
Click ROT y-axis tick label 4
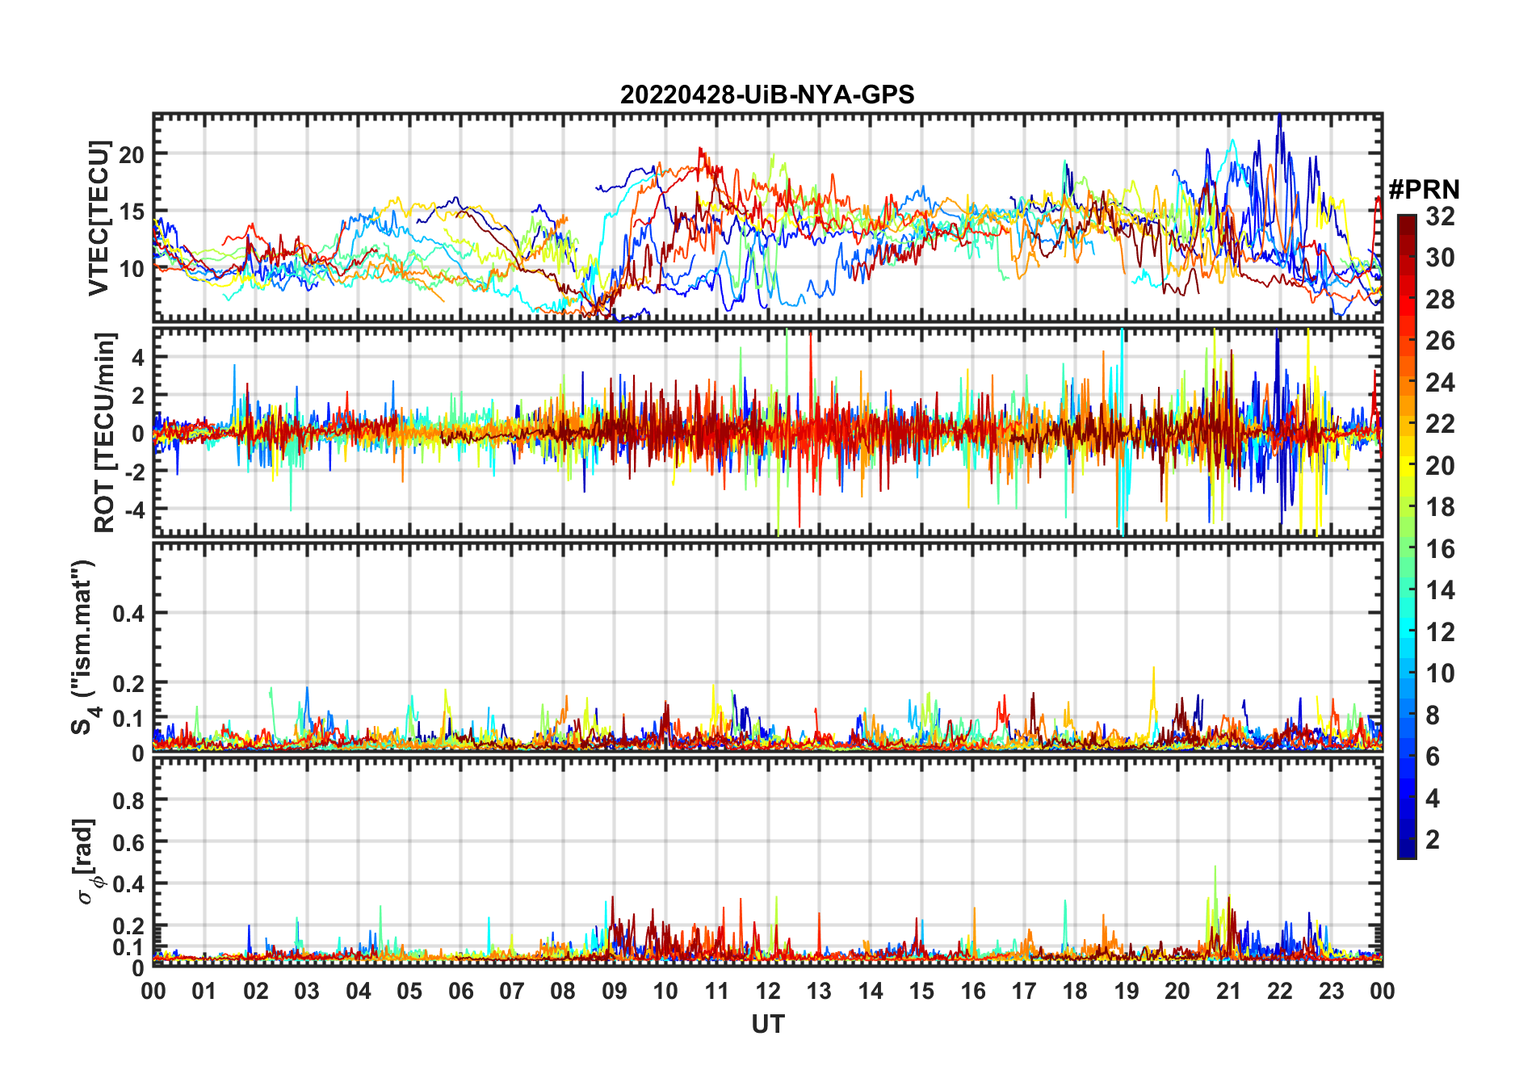click(138, 357)
